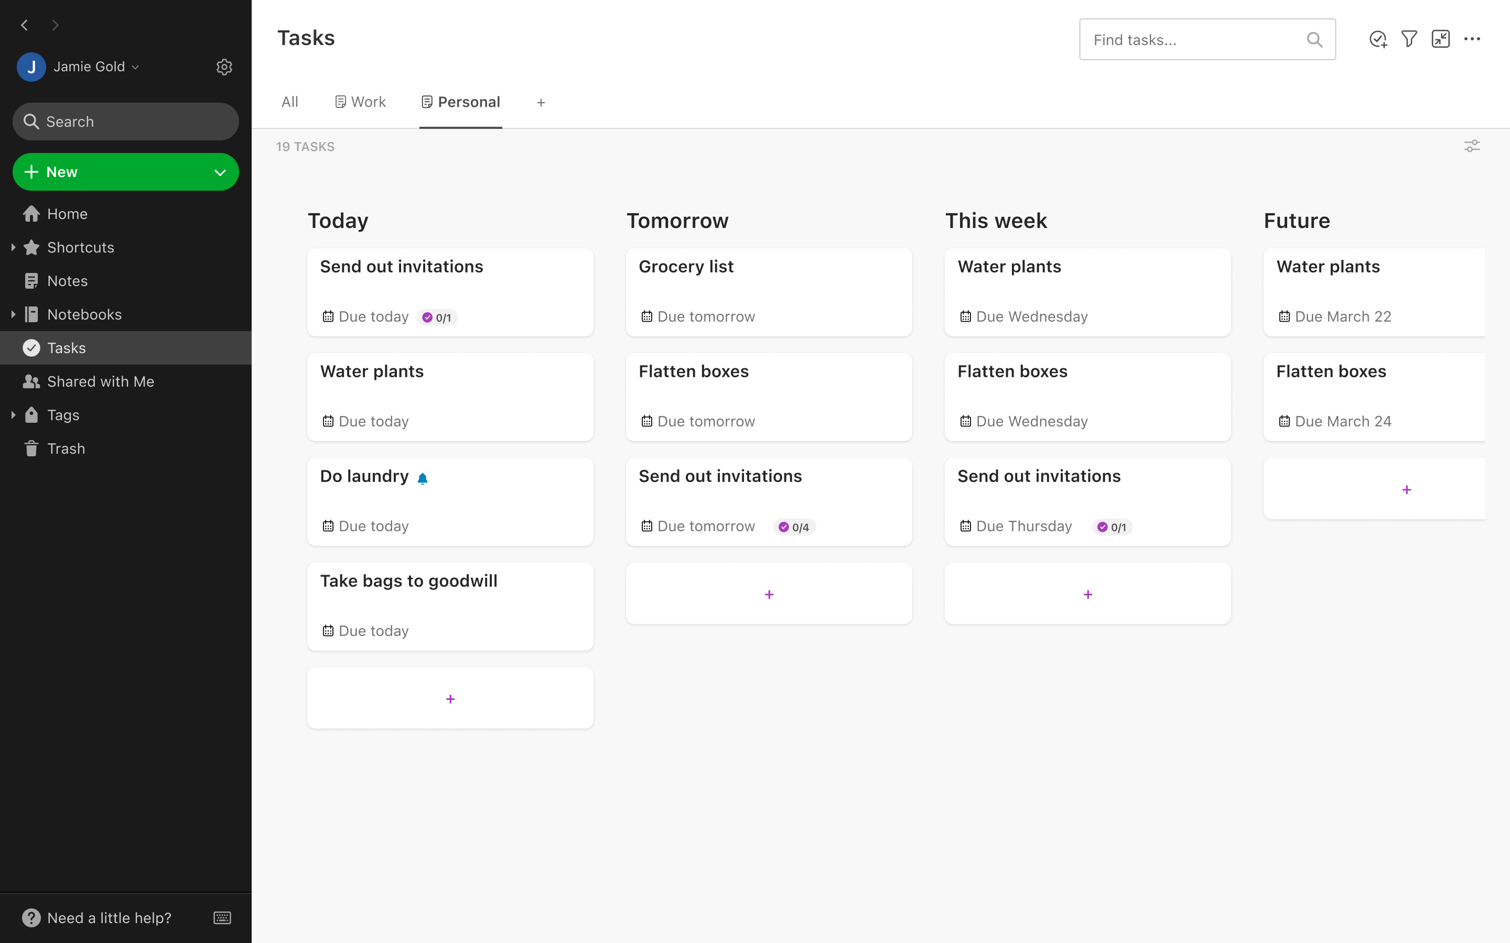Open the three-dot more options menu
The image size is (1510, 943).
[1472, 39]
